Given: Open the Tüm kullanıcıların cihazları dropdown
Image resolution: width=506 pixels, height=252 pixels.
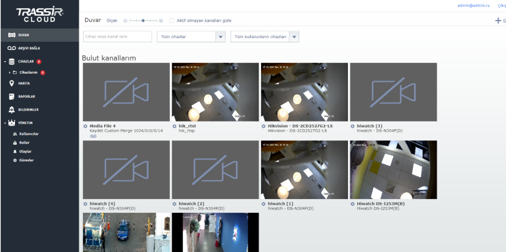Looking at the screenshot, I should [265, 37].
